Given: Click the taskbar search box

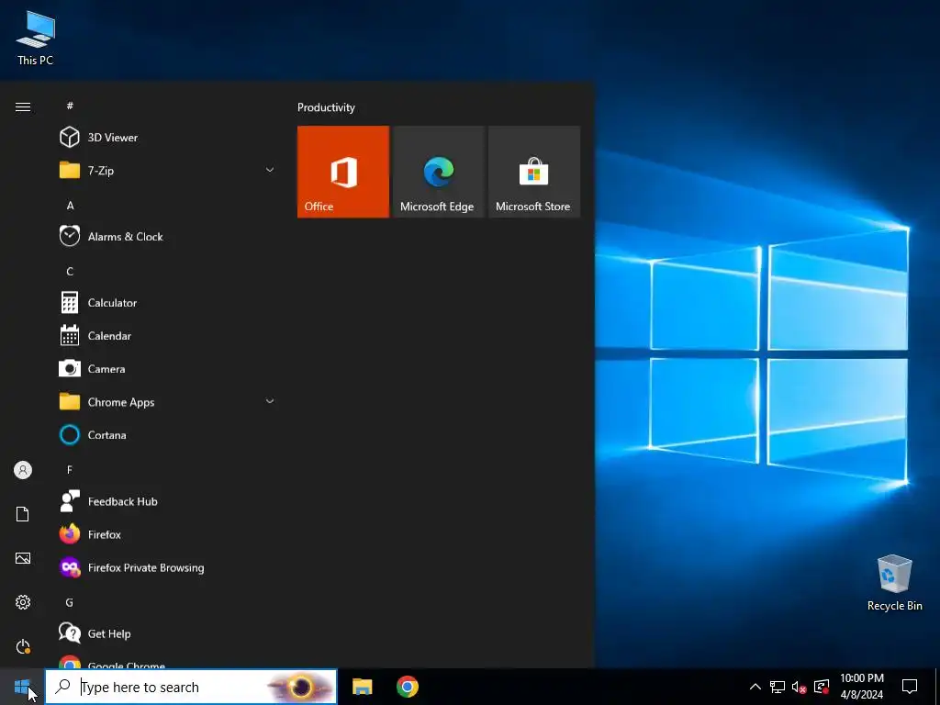Looking at the screenshot, I should point(191,687).
